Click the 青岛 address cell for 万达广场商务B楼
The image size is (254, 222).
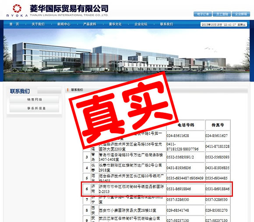(132, 157)
